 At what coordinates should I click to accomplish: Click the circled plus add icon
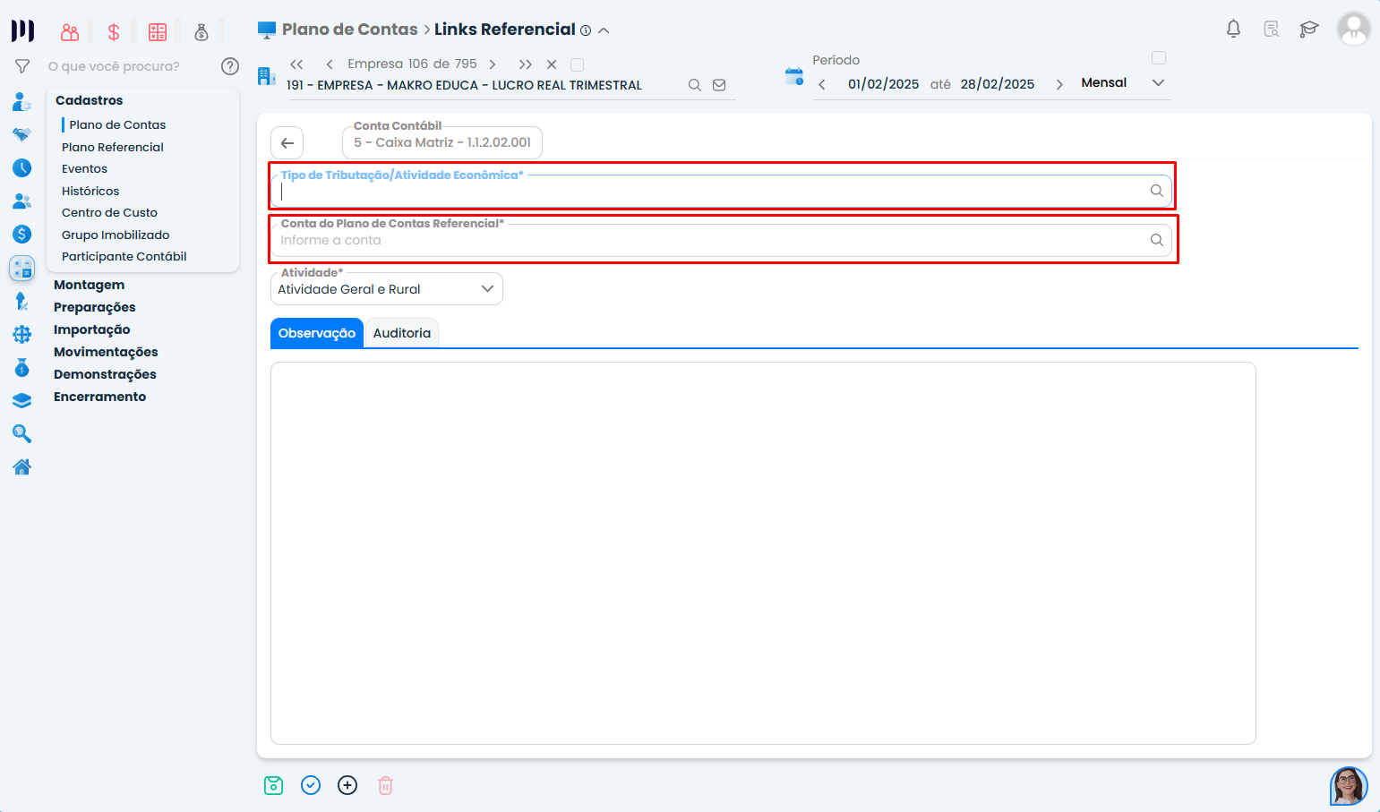click(x=347, y=785)
